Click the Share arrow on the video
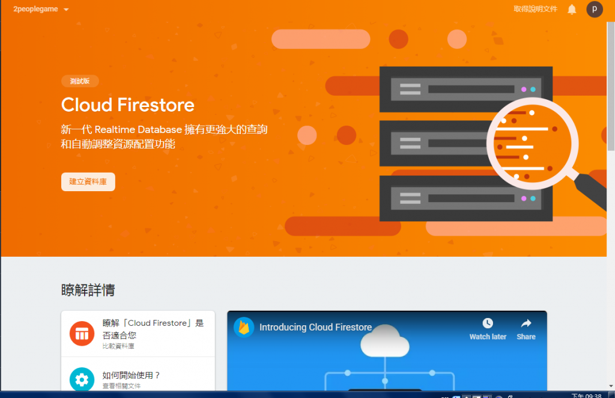The width and height of the screenshot is (615, 398). pos(526,323)
